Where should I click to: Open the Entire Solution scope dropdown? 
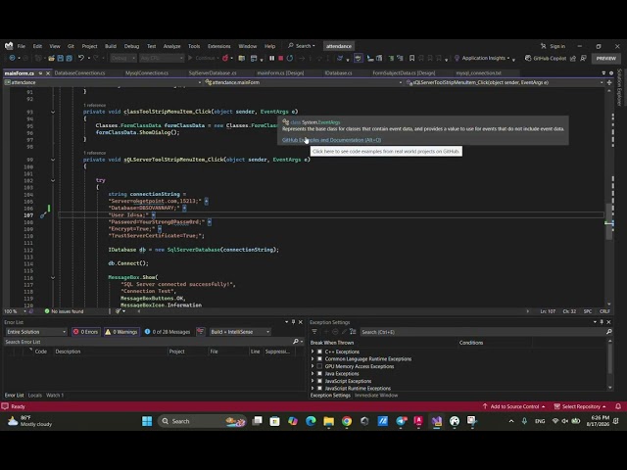36,332
